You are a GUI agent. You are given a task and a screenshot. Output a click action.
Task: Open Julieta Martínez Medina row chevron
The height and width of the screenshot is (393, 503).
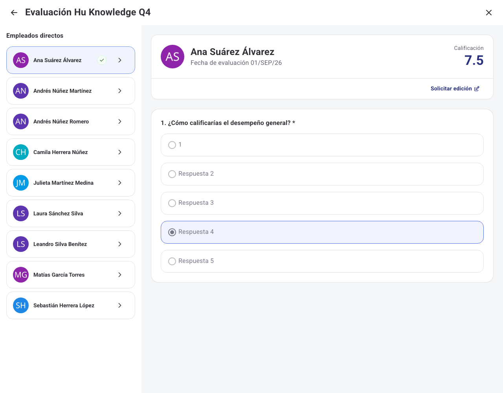[x=120, y=183]
